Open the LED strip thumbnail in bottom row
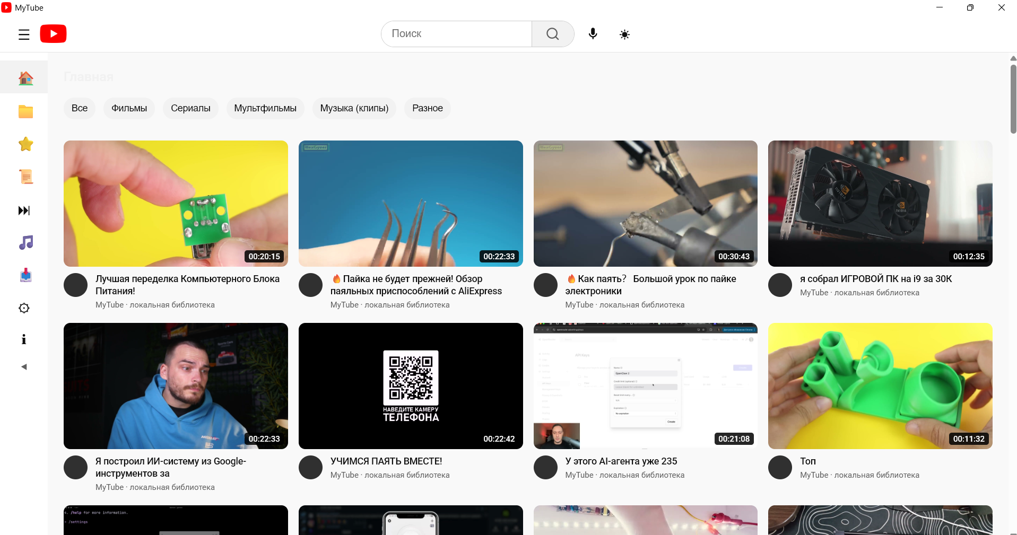 (x=646, y=520)
